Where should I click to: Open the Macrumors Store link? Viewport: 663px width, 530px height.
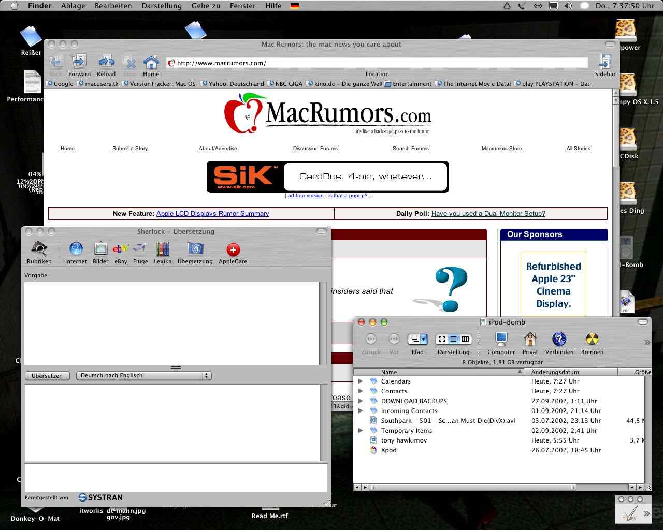coord(501,149)
